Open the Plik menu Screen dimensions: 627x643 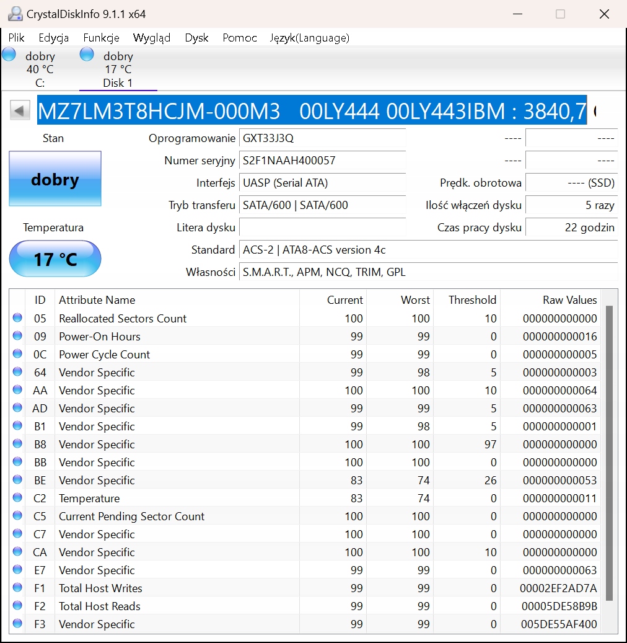point(17,38)
